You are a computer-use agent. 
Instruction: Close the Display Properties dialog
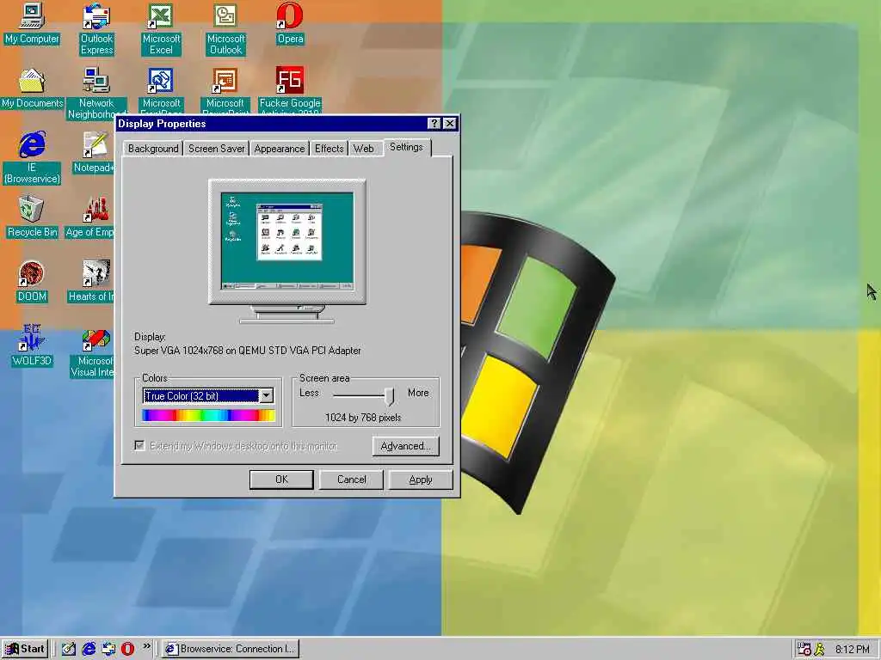click(449, 124)
